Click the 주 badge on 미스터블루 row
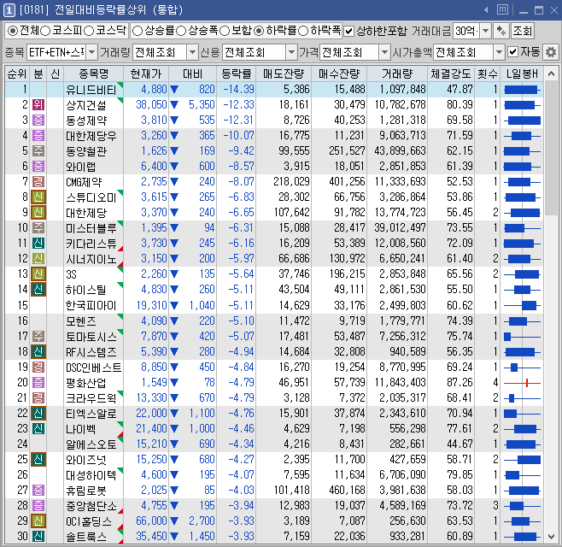Screen dimensions: 562x547 click(38, 227)
